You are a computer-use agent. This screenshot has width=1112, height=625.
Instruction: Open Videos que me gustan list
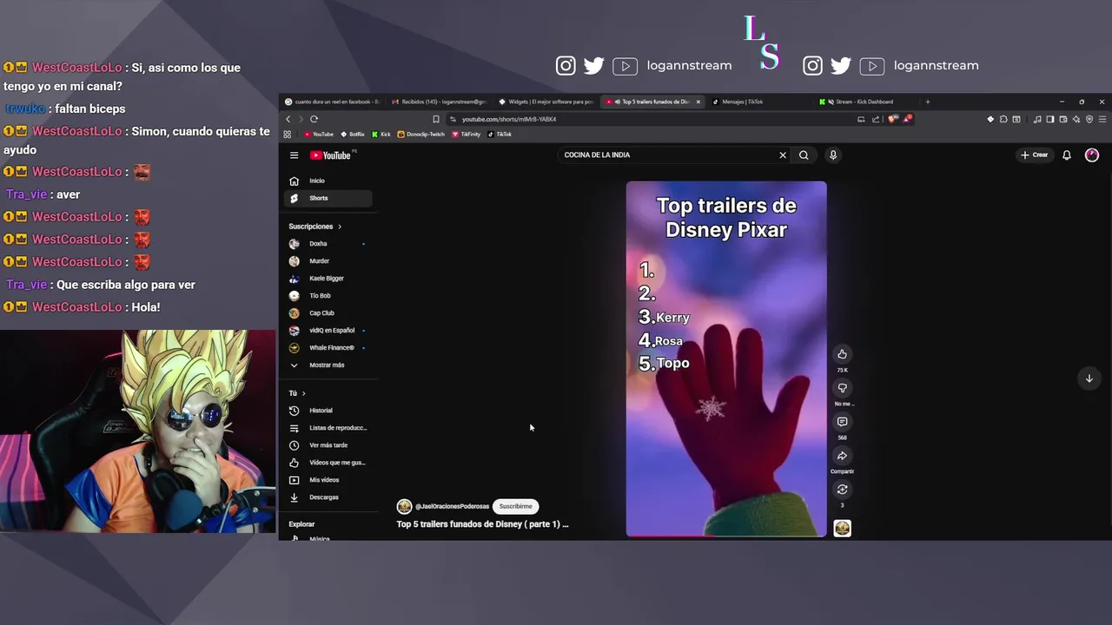click(329, 463)
